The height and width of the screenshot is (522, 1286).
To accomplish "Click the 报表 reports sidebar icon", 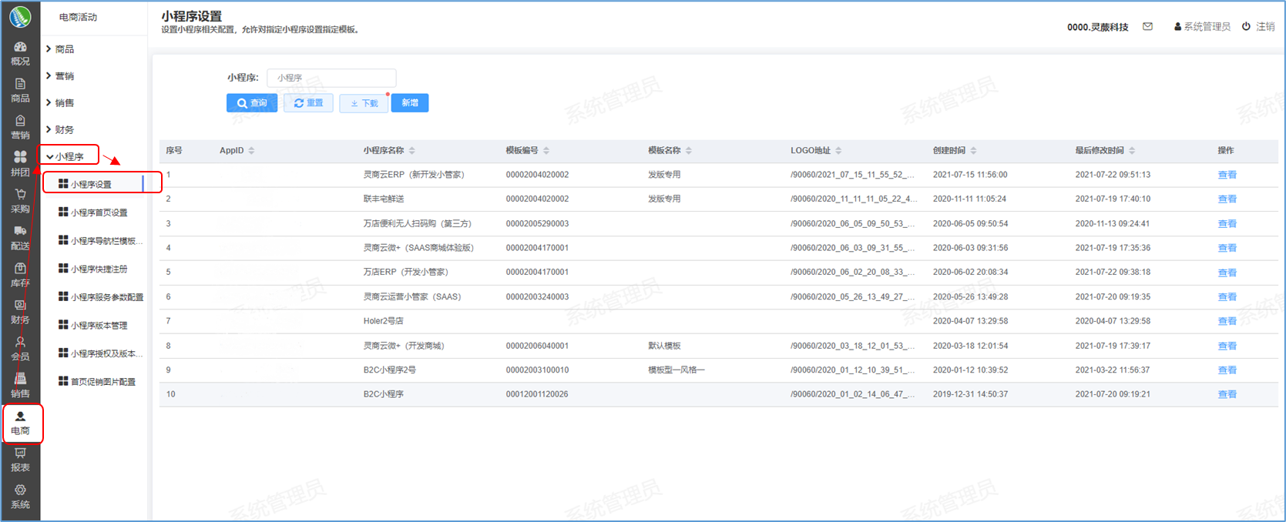I will (20, 459).
